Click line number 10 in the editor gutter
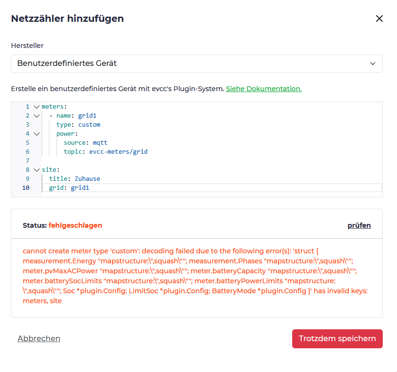 [x=25, y=188]
